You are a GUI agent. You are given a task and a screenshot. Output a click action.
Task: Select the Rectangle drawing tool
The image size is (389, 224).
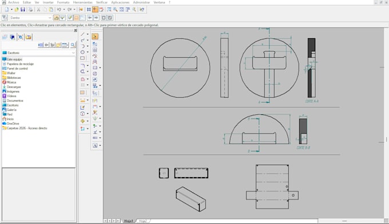tap(82, 58)
